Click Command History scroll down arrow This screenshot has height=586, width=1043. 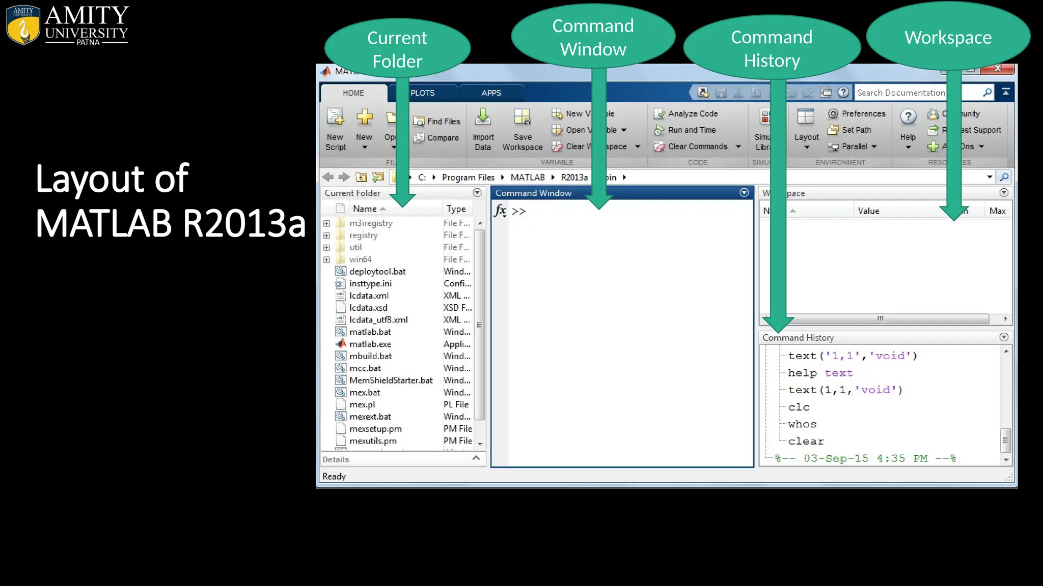pos(1006,459)
